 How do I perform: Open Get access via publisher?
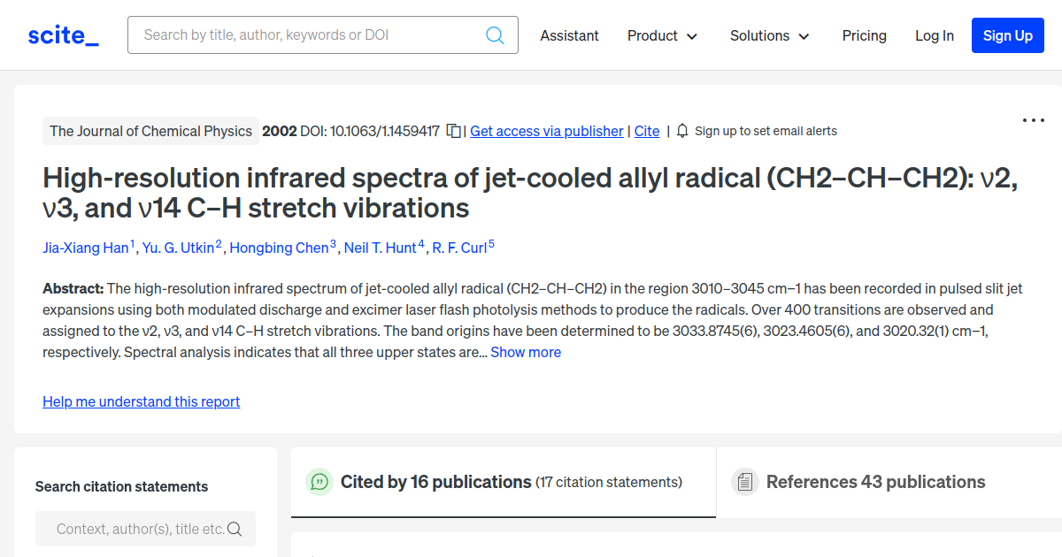[546, 131]
